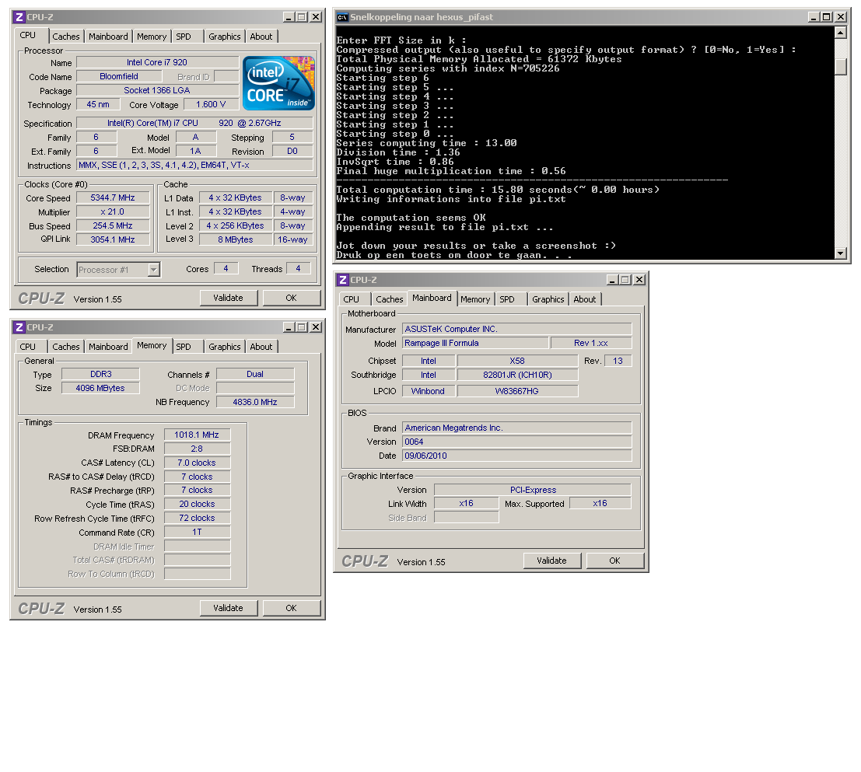Close the CPU-Z Mainboard window

point(639,280)
